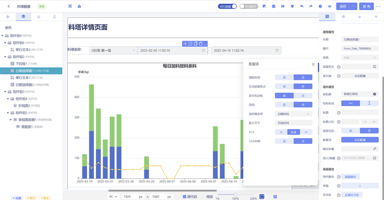The height and width of the screenshot is (200, 384).
Task: Collapse 组件组4 at top of tree
Action: (3, 36)
